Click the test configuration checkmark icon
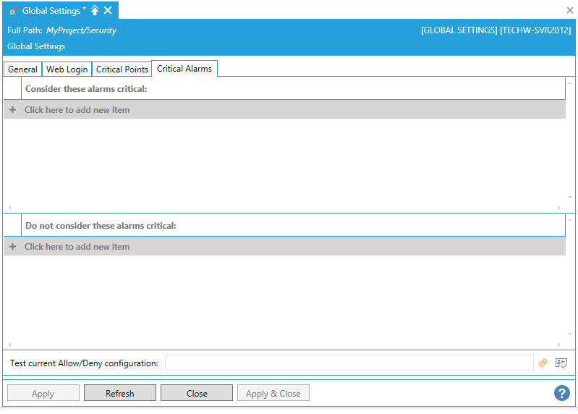Screen dimensions: 578x414 pyautogui.click(x=561, y=363)
